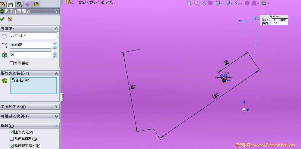Edit callout instances value 36
The height and width of the screenshot is (149, 301).
tap(280, 23)
